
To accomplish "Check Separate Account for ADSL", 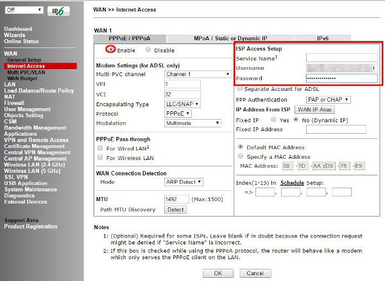I will [x=240, y=88].
